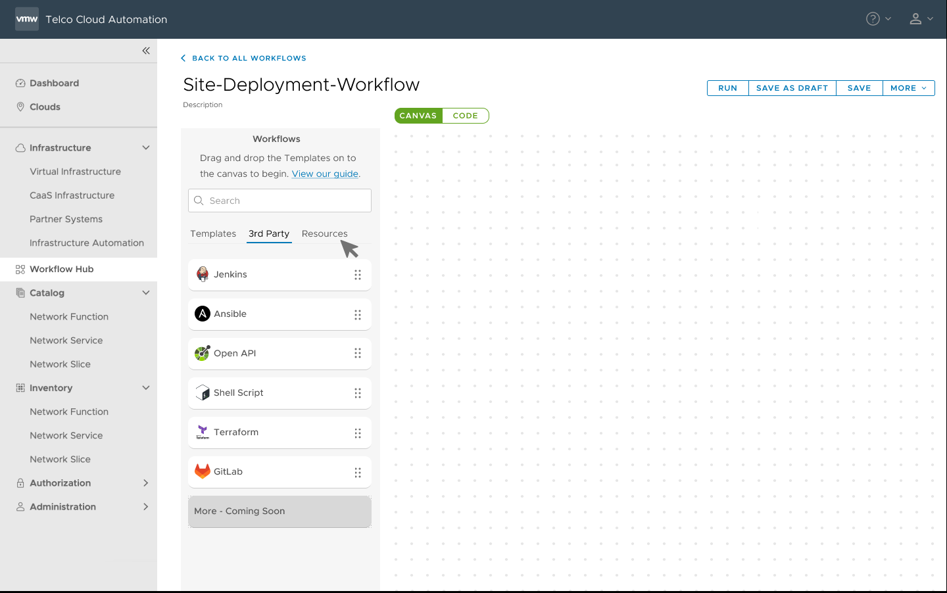
Task: Open CaaS Infrastructure in sidebar
Action: click(72, 195)
